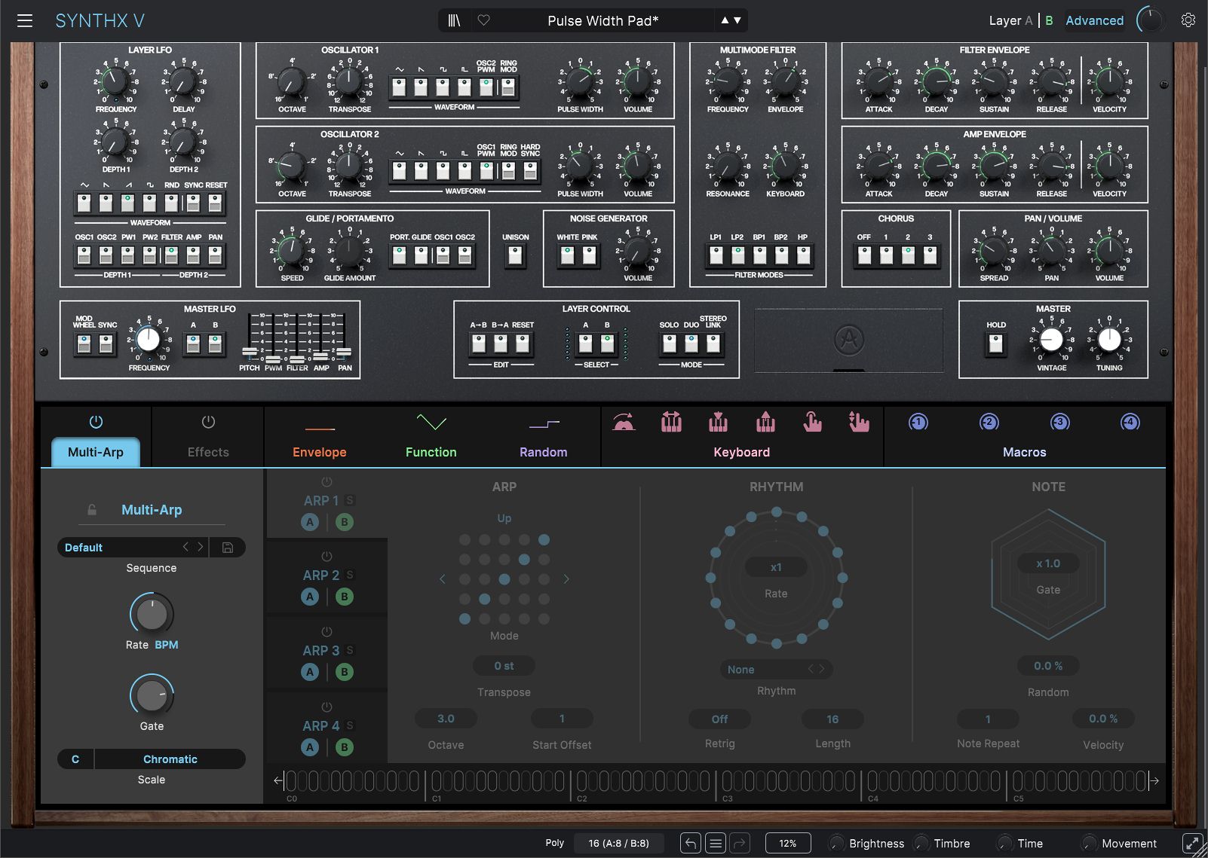Screen dimensions: 1208x858
Task: Favorite the preset with the heart icon
Action: 484,20
